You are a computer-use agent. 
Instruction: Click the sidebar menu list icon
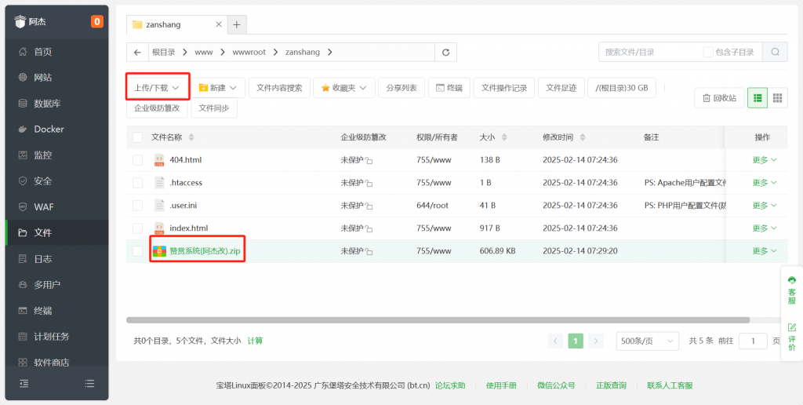pyautogui.click(x=89, y=384)
